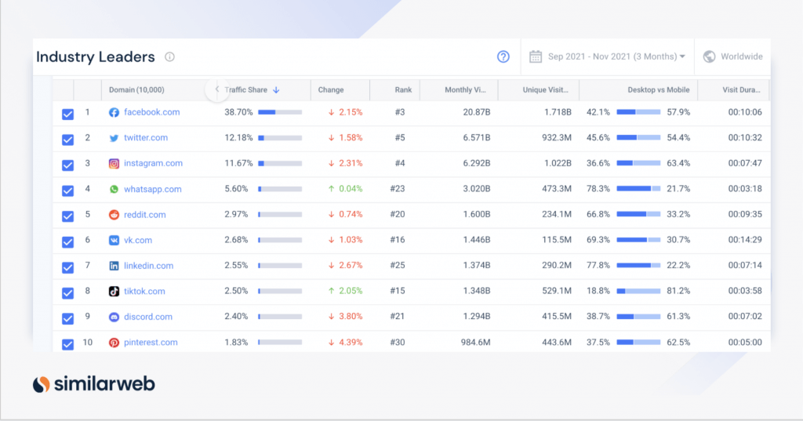Sort by Change column header
803x421 pixels.
click(x=331, y=89)
